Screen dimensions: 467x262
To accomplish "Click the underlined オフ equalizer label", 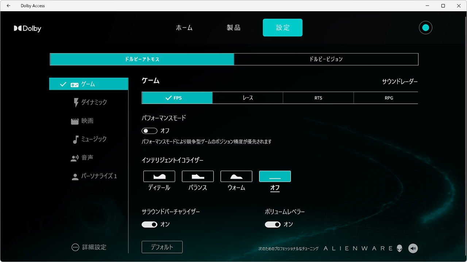I will (x=275, y=188).
